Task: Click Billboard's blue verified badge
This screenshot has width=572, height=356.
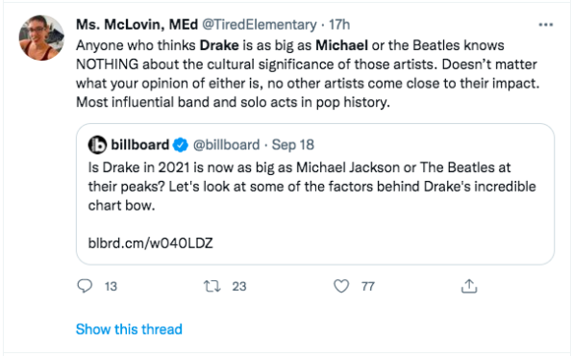Action: click(180, 145)
